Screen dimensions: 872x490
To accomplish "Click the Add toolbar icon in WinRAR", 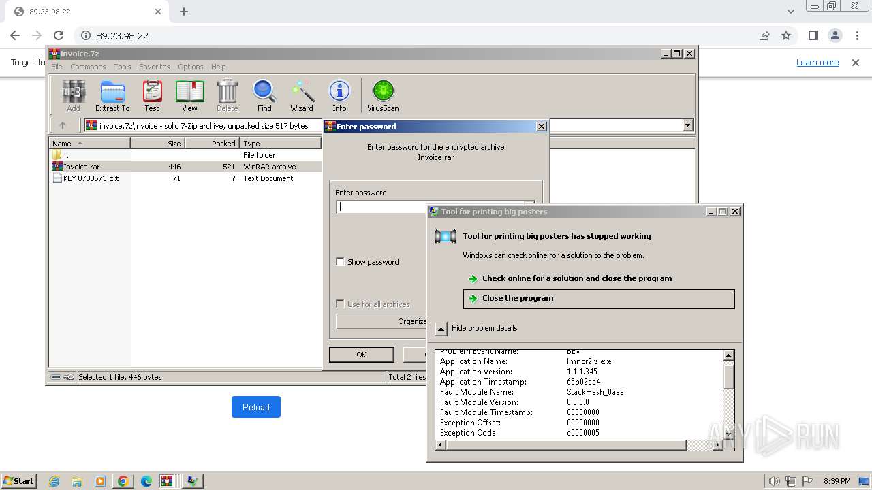I will click(74, 95).
